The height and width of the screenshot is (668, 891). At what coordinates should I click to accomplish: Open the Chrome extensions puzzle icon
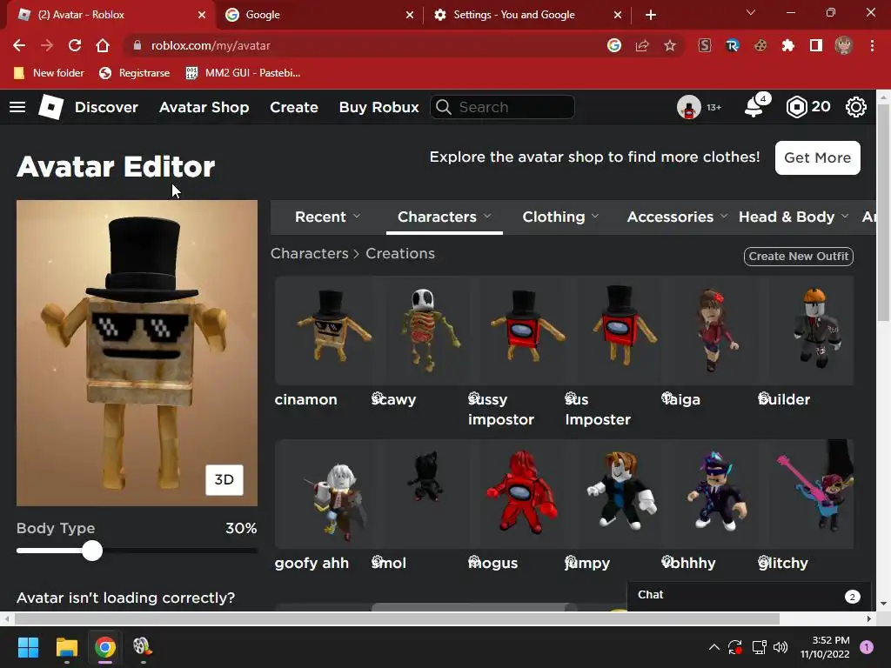click(x=788, y=45)
